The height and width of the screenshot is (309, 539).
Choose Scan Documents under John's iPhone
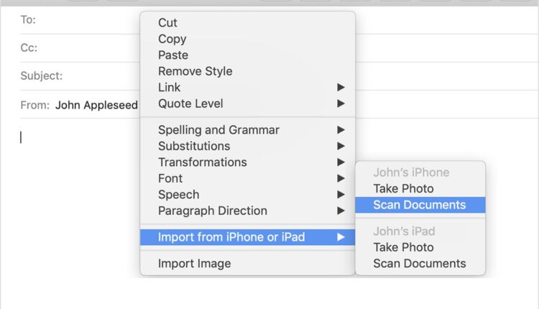pyautogui.click(x=419, y=205)
